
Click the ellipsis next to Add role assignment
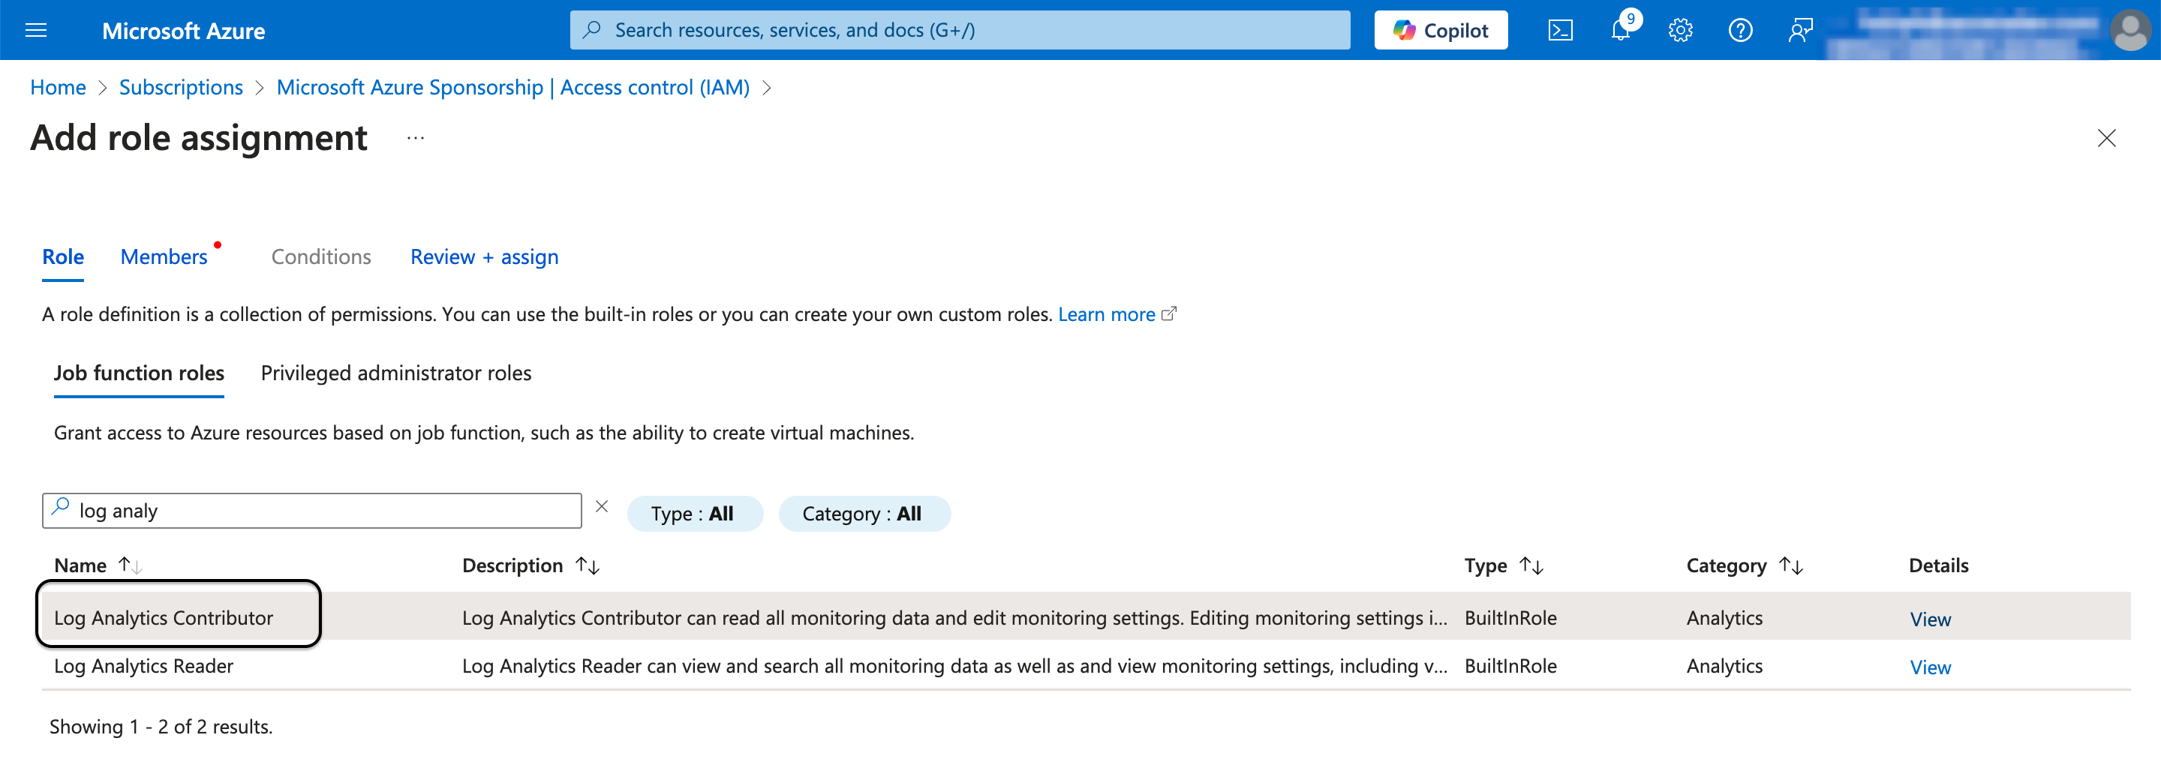tap(415, 138)
